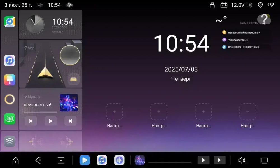Image resolution: width=280 pixels, height=168 pixels.
Task: Tap the Bluetooth icon in the status bar
Action: pyautogui.click(x=250, y=5)
